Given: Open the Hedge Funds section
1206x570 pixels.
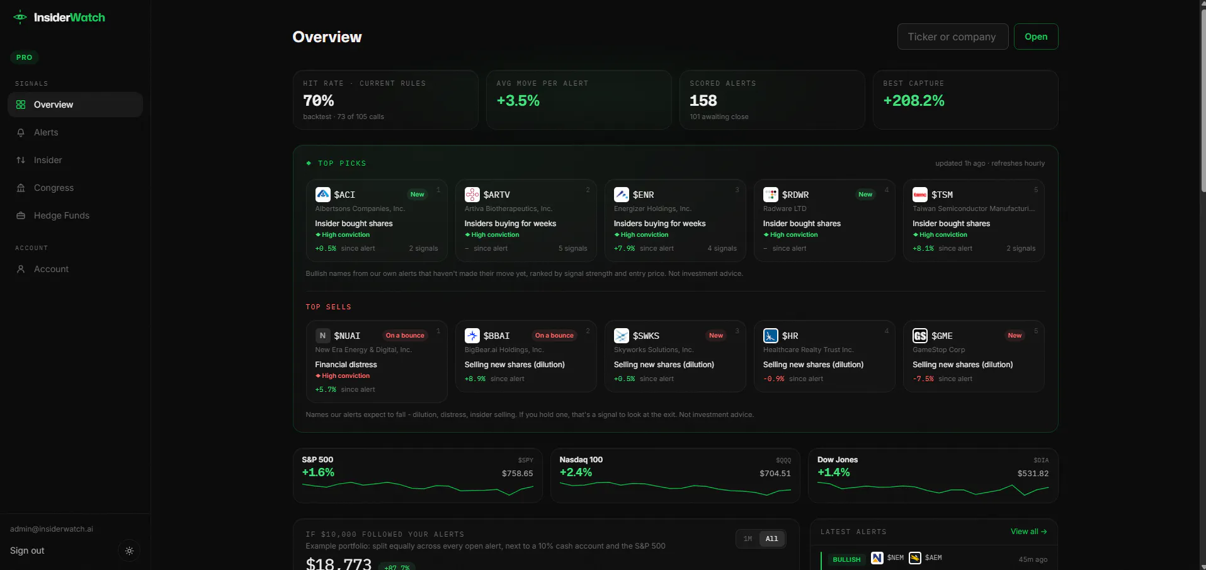Looking at the screenshot, I should 75,215.
